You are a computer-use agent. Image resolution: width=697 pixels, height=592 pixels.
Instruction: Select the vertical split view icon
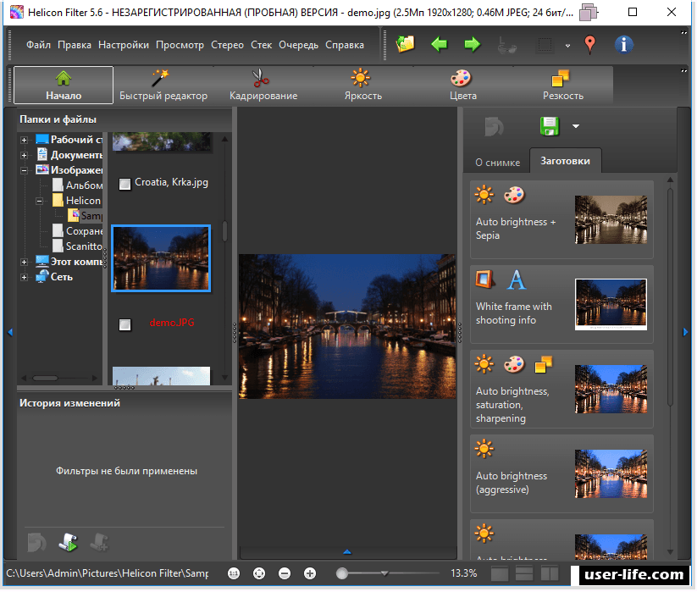(x=550, y=573)
